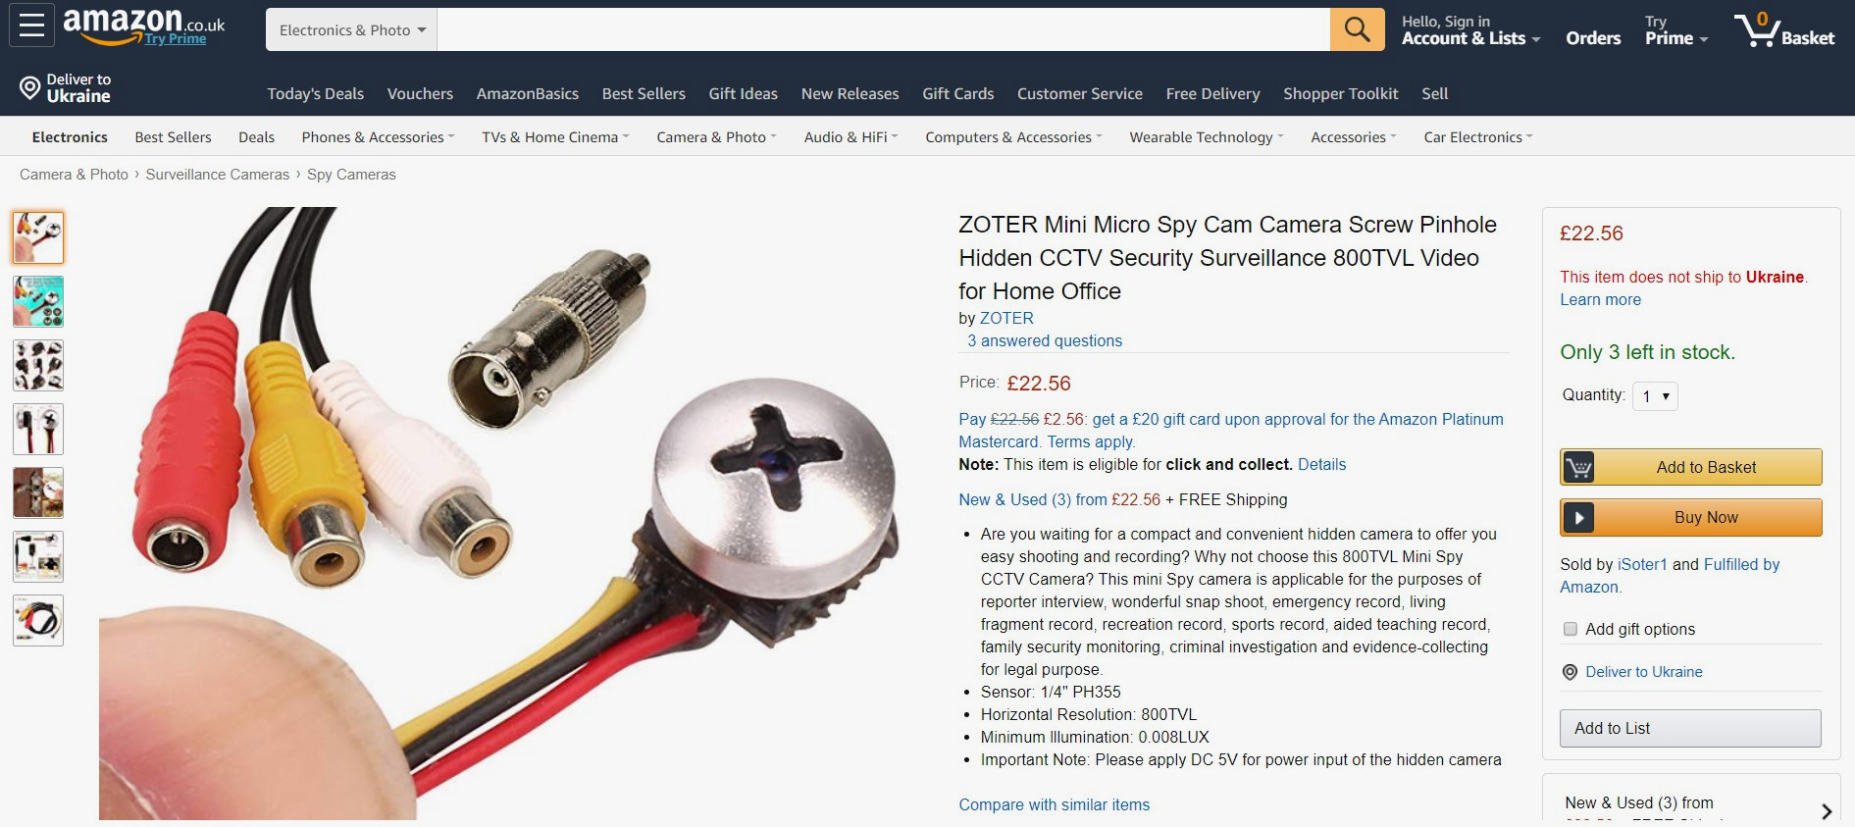Open the Today's Deals menu item
Viewport: 1855px width, 827px height.
[315, 94]
